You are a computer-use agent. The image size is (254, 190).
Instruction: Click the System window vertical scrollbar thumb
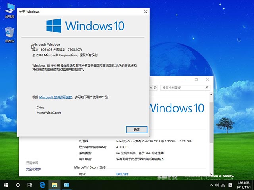tap(211, 122)
